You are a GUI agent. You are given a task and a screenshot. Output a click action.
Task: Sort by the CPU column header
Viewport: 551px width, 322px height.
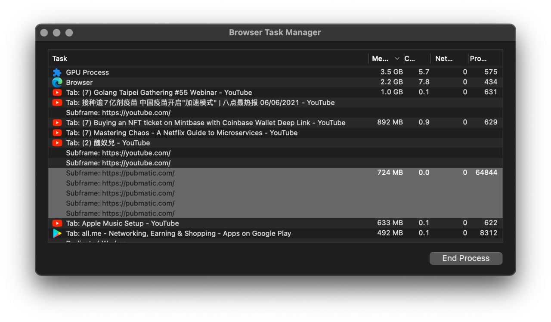pyautogui.click(x=417, y=59)
